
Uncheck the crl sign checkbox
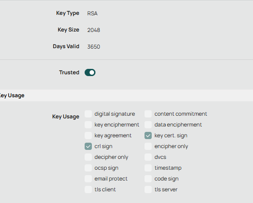(88, 146)
